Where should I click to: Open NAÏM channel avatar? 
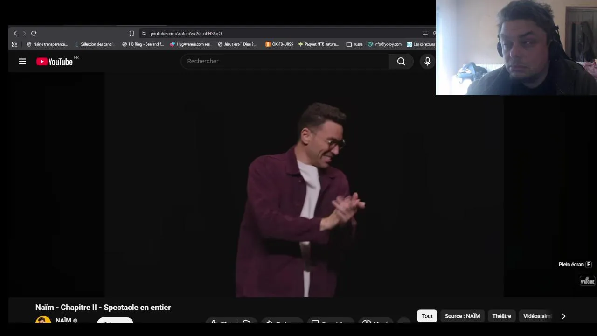43,320
